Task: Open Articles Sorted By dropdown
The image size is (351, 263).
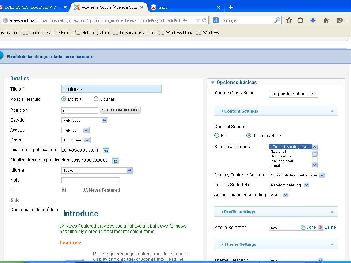Action: click(290, 185)
